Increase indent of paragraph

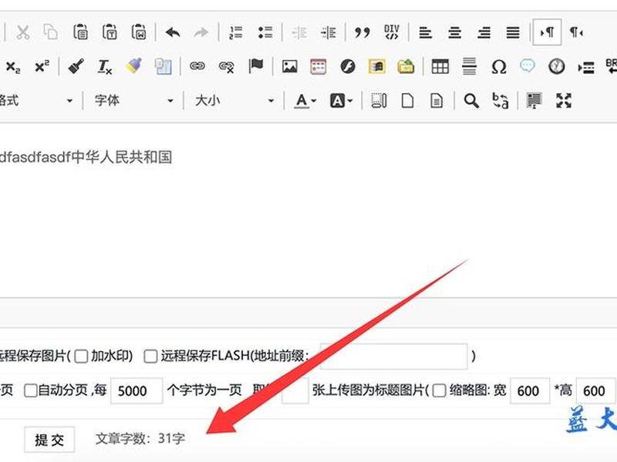tap(329, 32)
